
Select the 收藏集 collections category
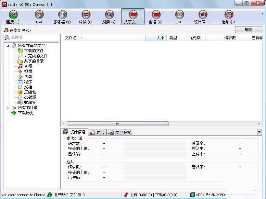tap(30, 103)
